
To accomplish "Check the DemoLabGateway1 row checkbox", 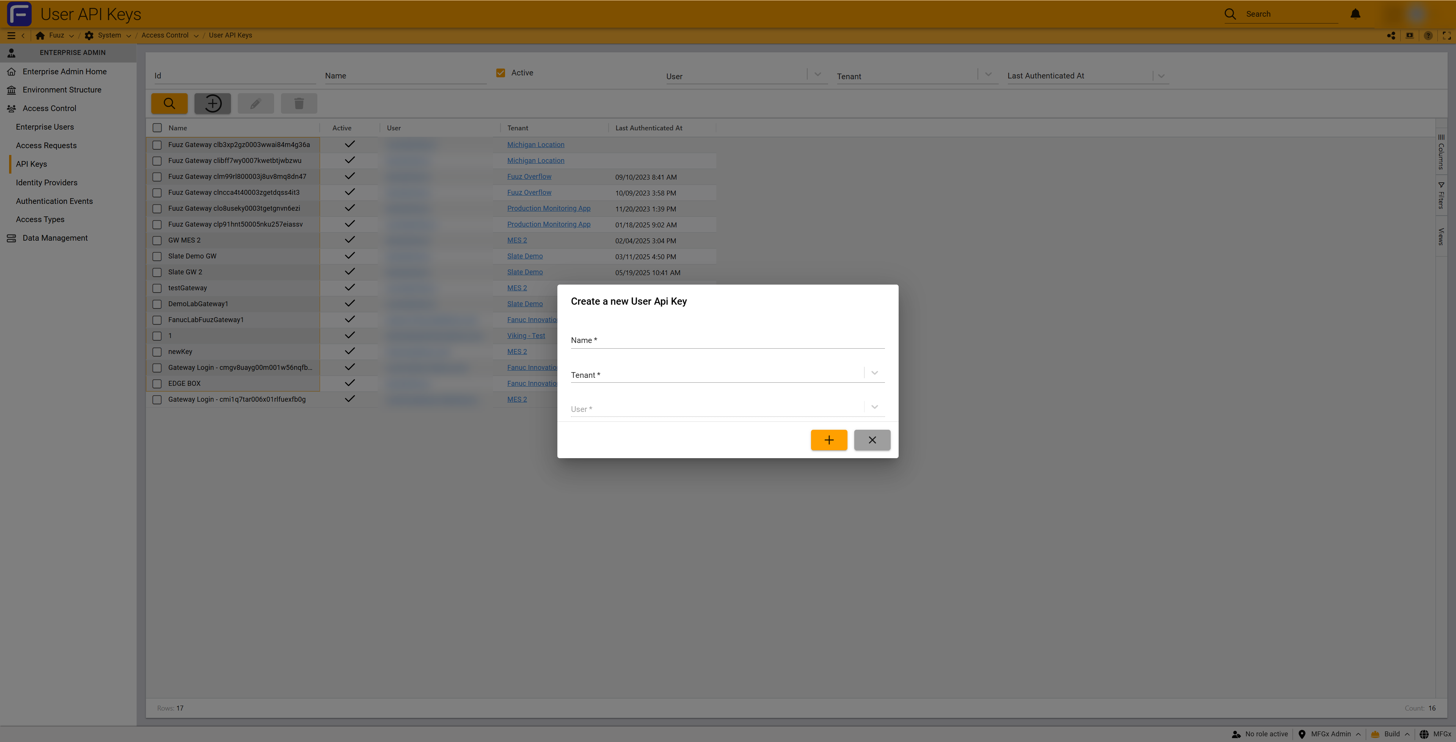I will pyautogui.click(x=157, y=304).
